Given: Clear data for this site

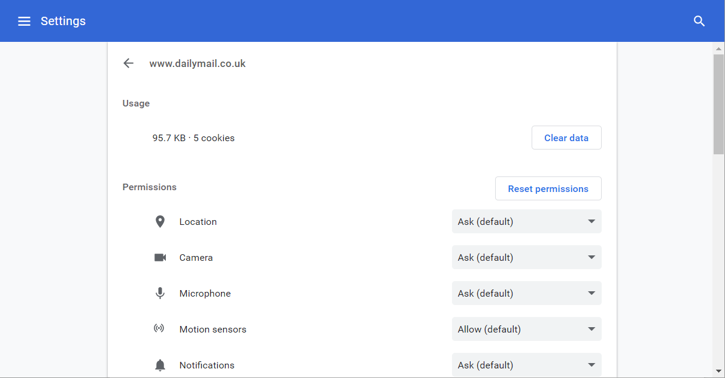Looking at the screenshot, I should tap(566, 138).
